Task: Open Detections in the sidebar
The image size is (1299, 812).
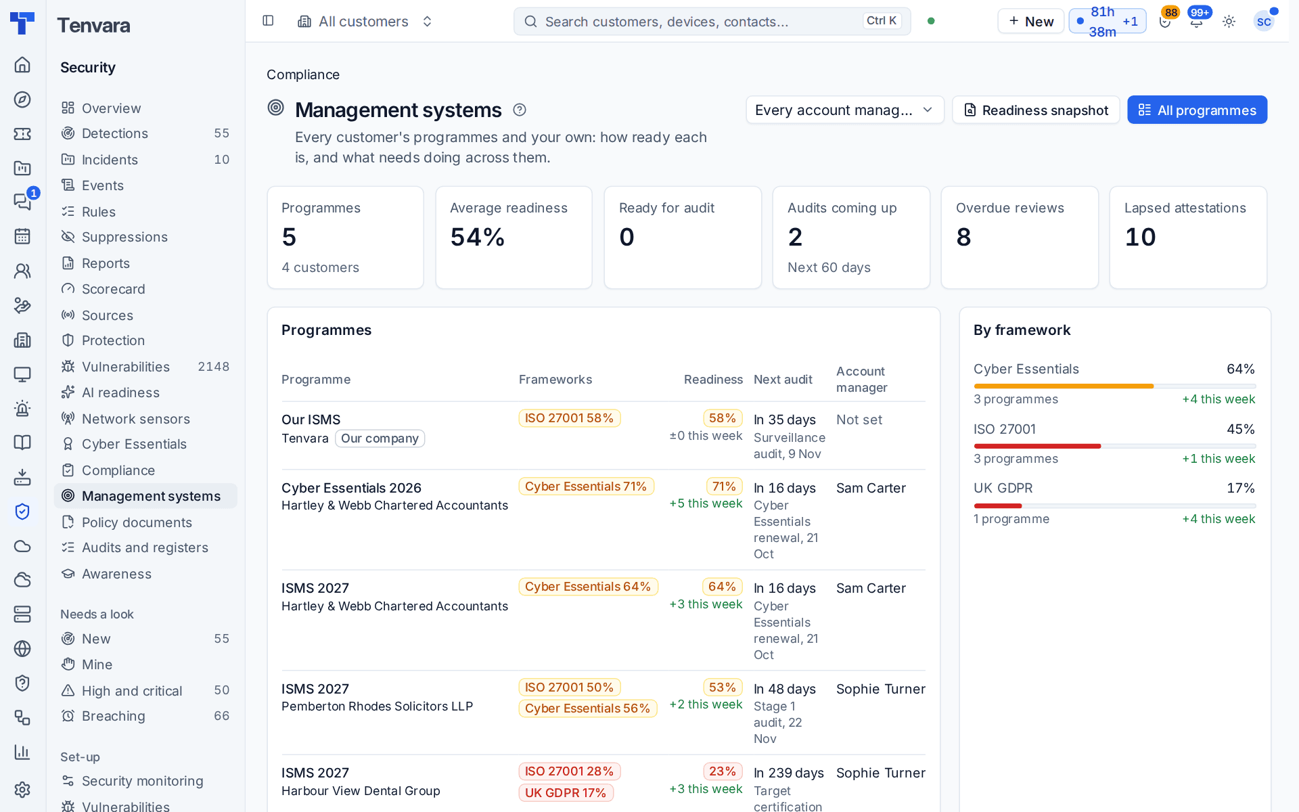Action: point(145,133)
